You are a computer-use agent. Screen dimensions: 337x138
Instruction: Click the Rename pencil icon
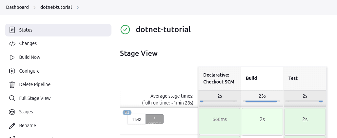pos(12,126)
